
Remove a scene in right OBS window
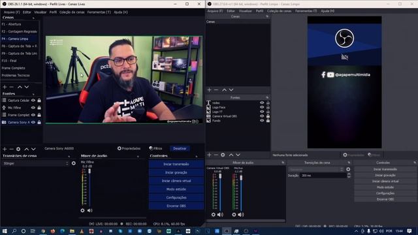pyautogui.click(x=216, y=90)
